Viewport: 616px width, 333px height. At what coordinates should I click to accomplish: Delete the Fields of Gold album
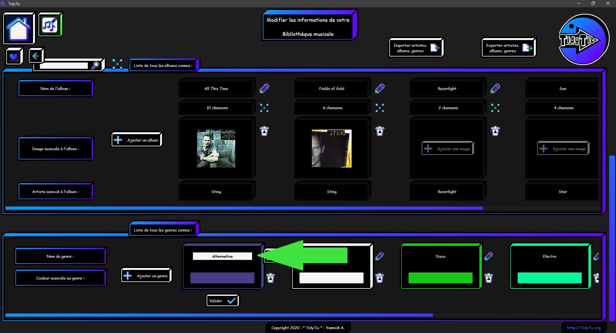380,131
